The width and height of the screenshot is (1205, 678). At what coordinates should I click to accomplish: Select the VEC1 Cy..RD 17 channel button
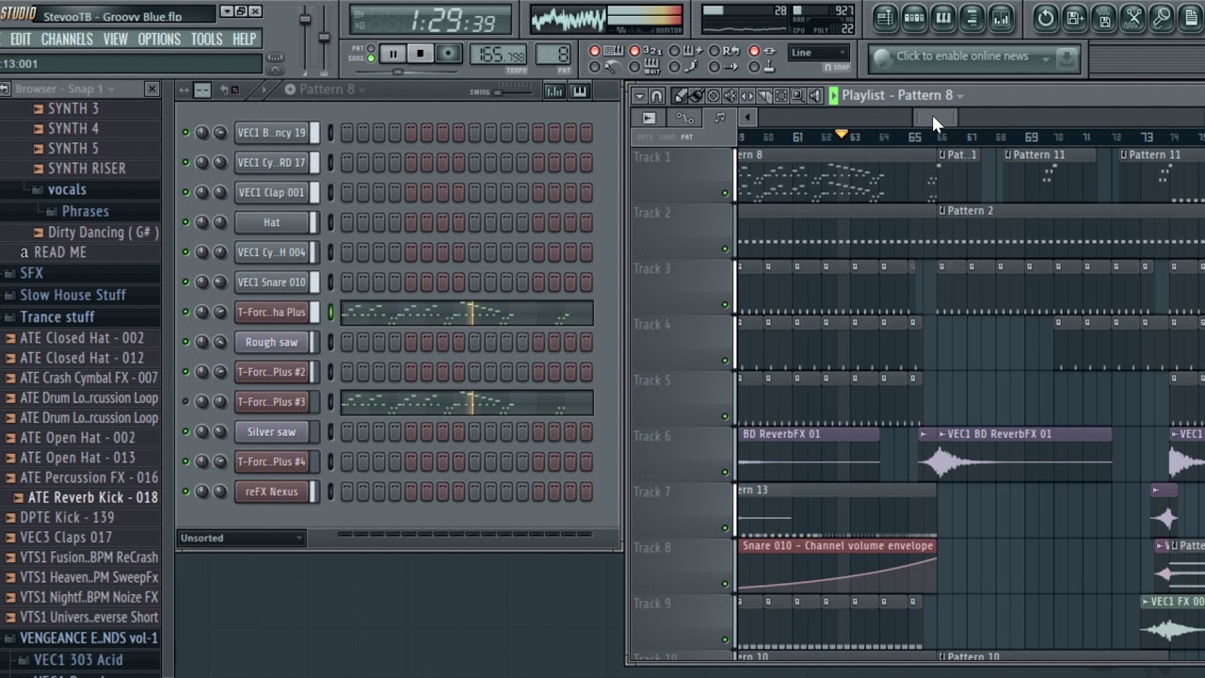pyautogui.click(x=272, y=162)
